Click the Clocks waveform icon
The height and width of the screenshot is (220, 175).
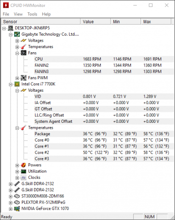click(23, 177)
